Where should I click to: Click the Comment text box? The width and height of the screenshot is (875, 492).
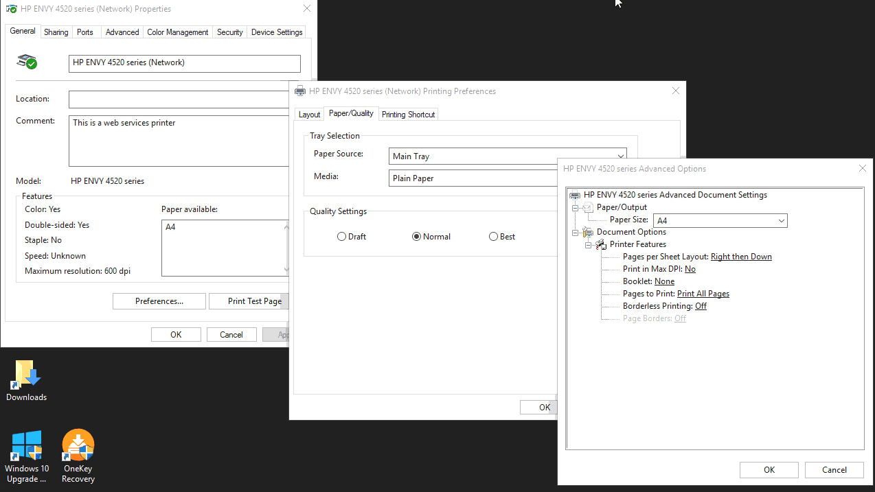click(x=179, y=141)
